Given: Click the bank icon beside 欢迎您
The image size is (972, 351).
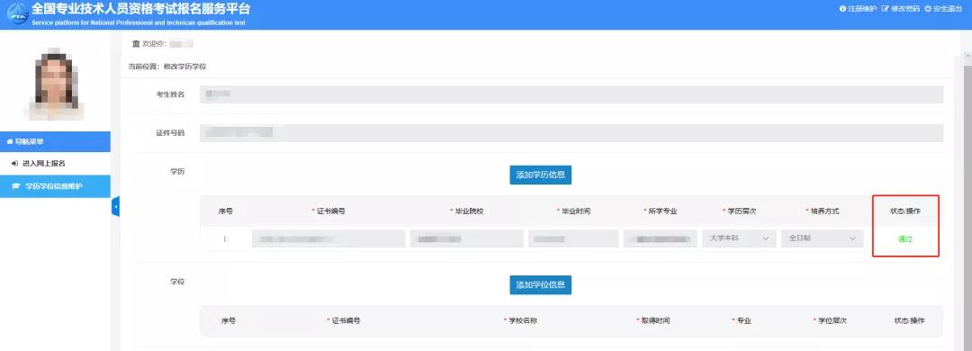Looking at the screenshot, I should pos(137,44).
